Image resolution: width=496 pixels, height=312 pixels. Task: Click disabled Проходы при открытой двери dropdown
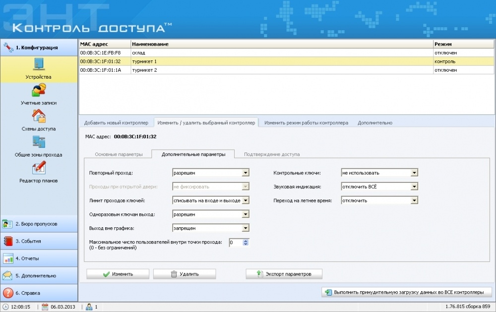pos(211,187)
